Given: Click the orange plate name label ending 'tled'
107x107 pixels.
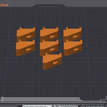Looking at the screenshot, I should (4, 5).
